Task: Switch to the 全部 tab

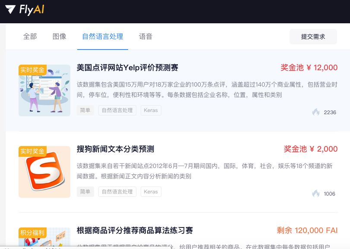Action: [x=30, y=36]
